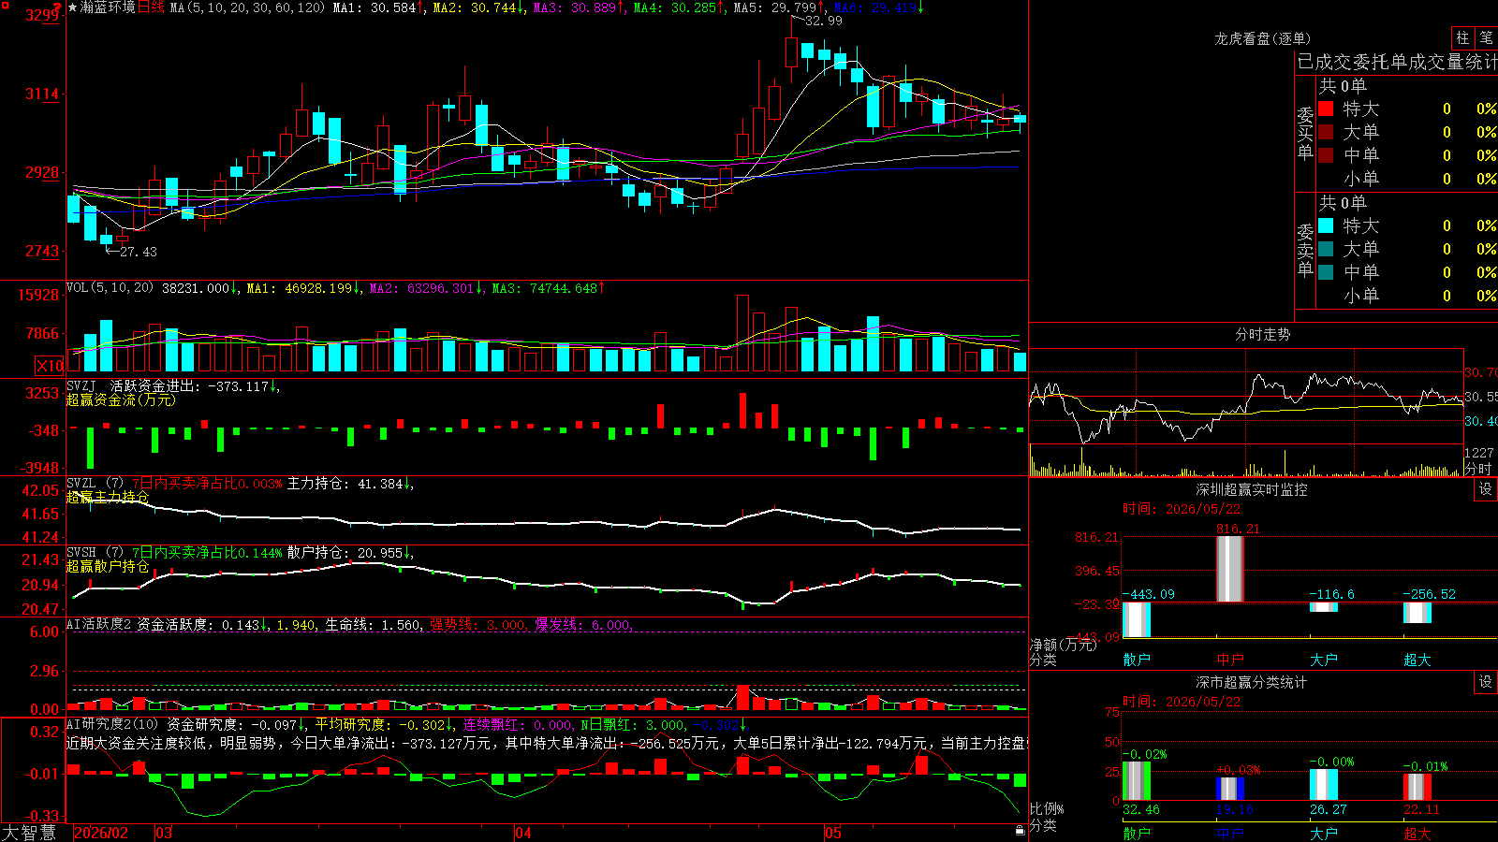Viewport: 1498px width, 842px height.
Task: Click the teal 大单 sell-order swatch
Action: point(1326,249)
